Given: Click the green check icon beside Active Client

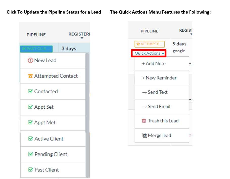Looking at the screenshot, I should [31, 139].
